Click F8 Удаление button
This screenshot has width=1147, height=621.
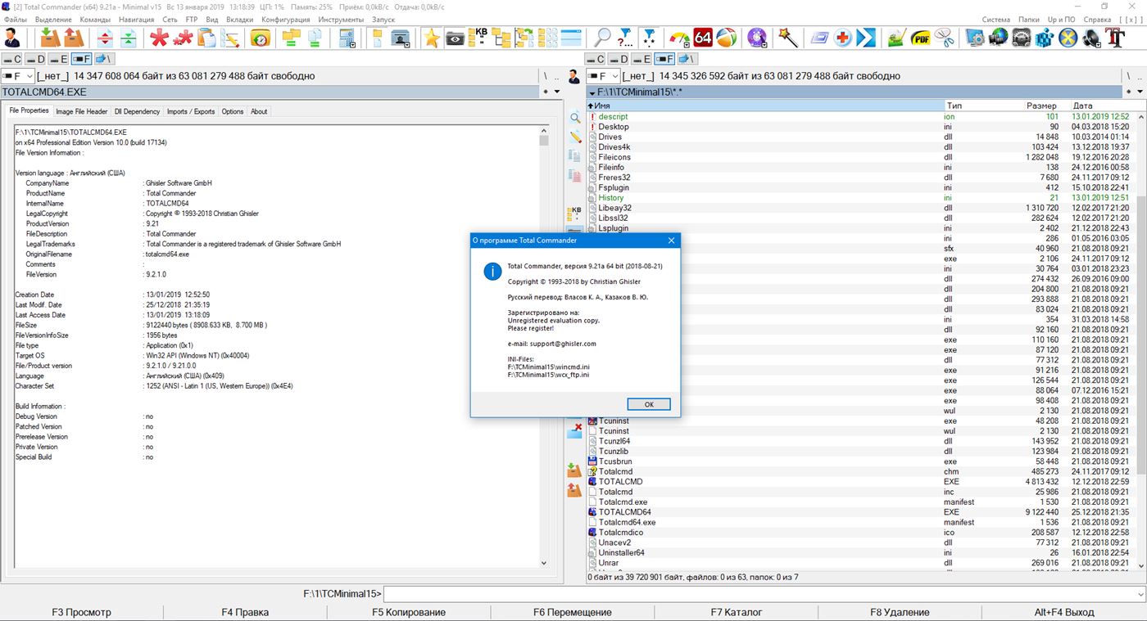click(900, 612)
